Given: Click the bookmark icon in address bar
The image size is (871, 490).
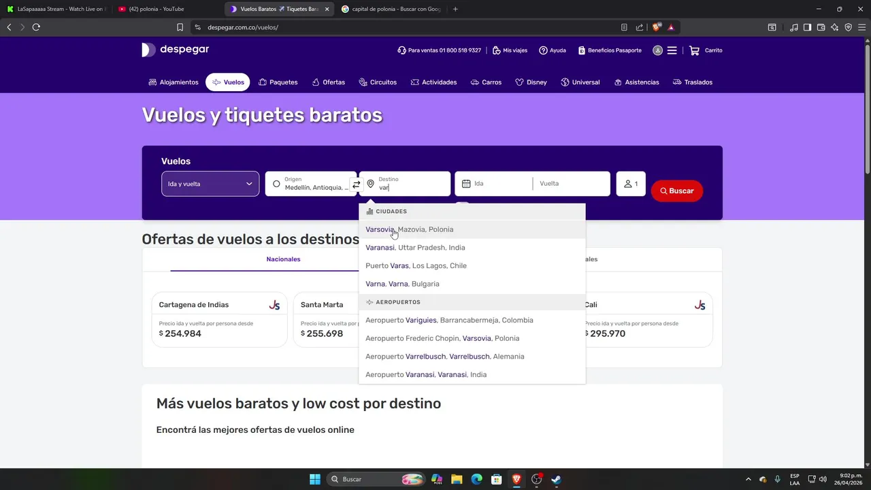Looking at the screenshot, I should [x=180, y=27].
